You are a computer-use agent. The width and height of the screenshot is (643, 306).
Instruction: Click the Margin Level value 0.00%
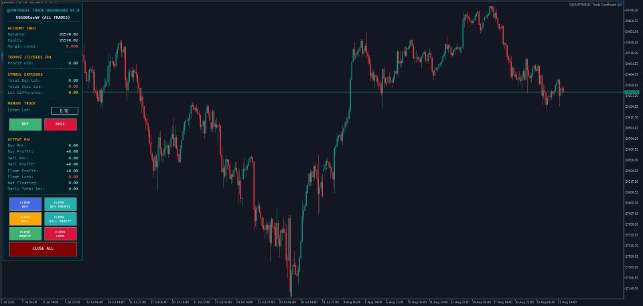pyautogui.click(x=72, y=46)
